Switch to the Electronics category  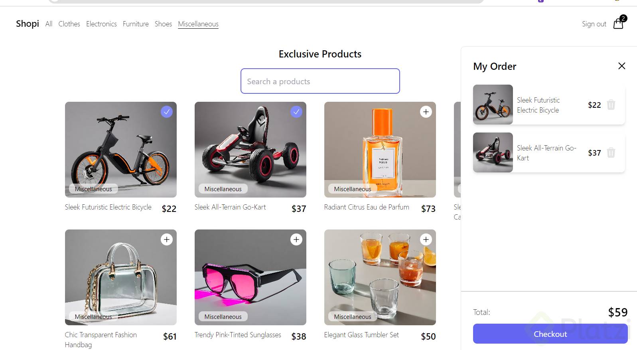tap(101, 24)
